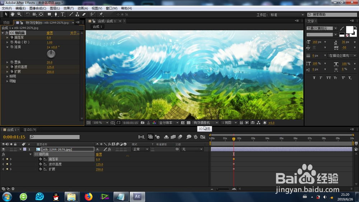
Task: Toggle timeline stopwatch for 扩展 property
Action: [40, 169]
